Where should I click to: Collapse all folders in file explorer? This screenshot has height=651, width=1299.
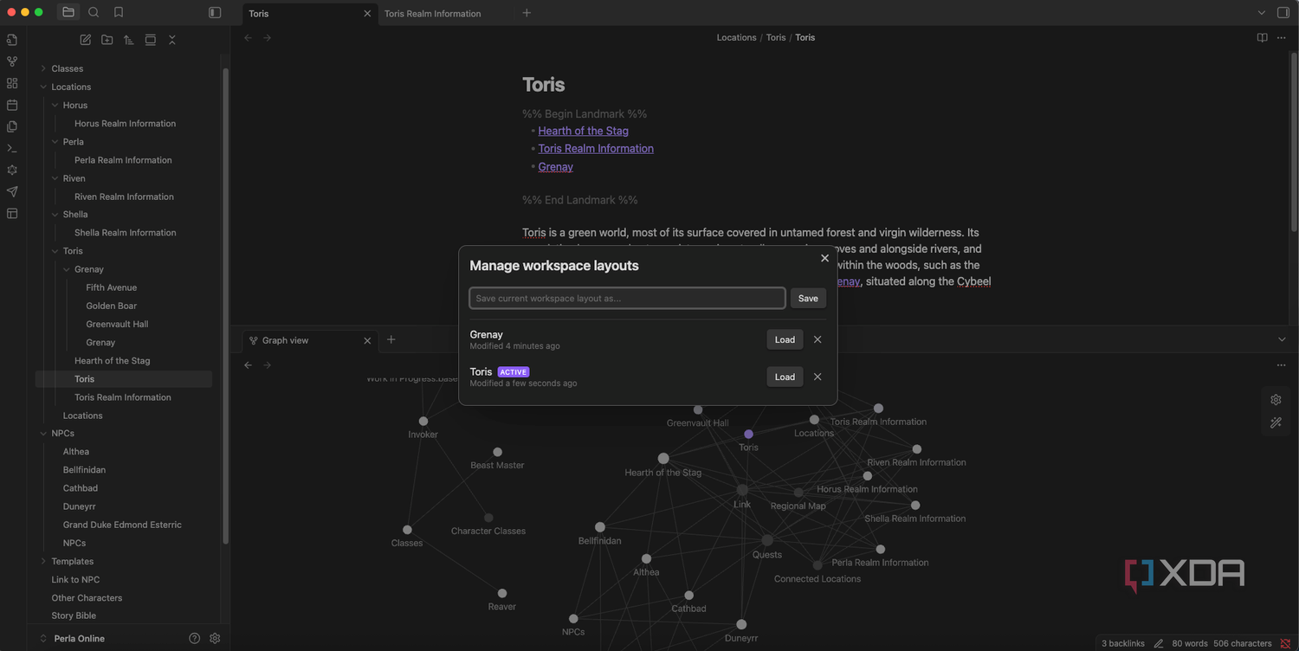(x=172, y=40)
